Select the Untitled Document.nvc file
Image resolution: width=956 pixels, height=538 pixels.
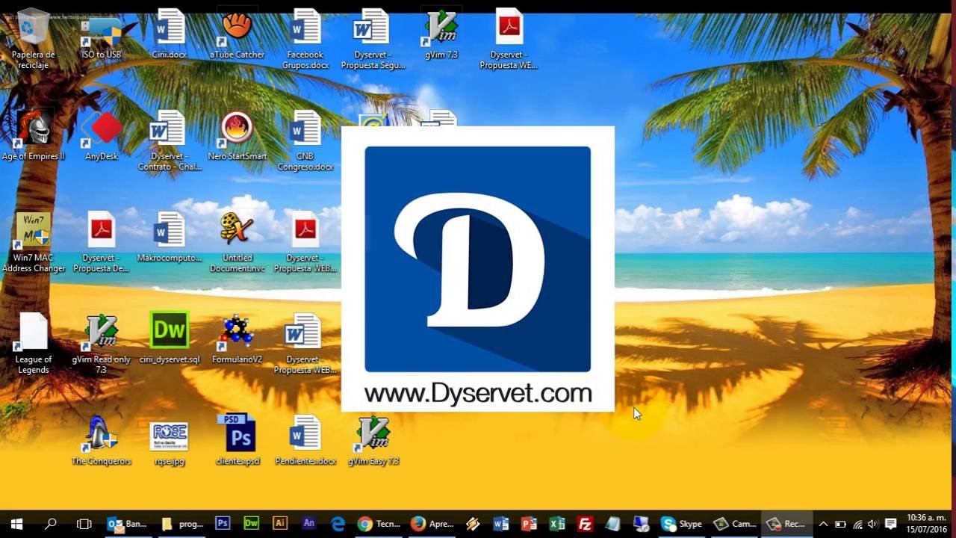pyautogui.click(x=237, y=243)
